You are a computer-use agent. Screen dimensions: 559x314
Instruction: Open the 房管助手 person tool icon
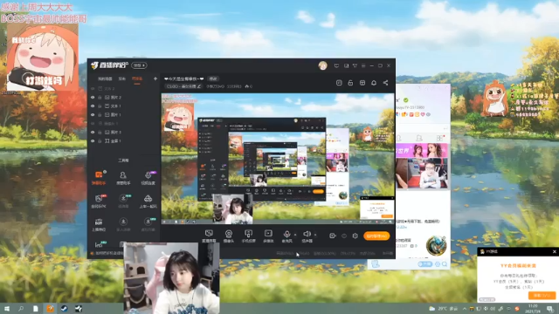123,177
